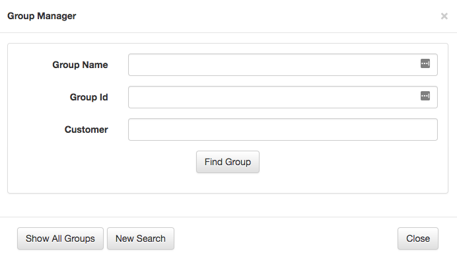This screenshot has height=259, width=457.
Task: Reset the form using New Search
Action: pyautogui.click(x=141, y=239)
